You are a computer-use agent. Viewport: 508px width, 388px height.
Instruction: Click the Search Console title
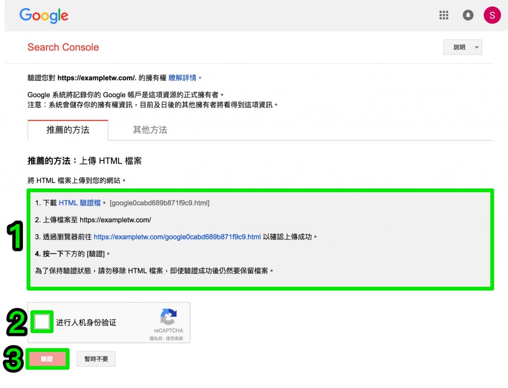click(x=63, y=47)
